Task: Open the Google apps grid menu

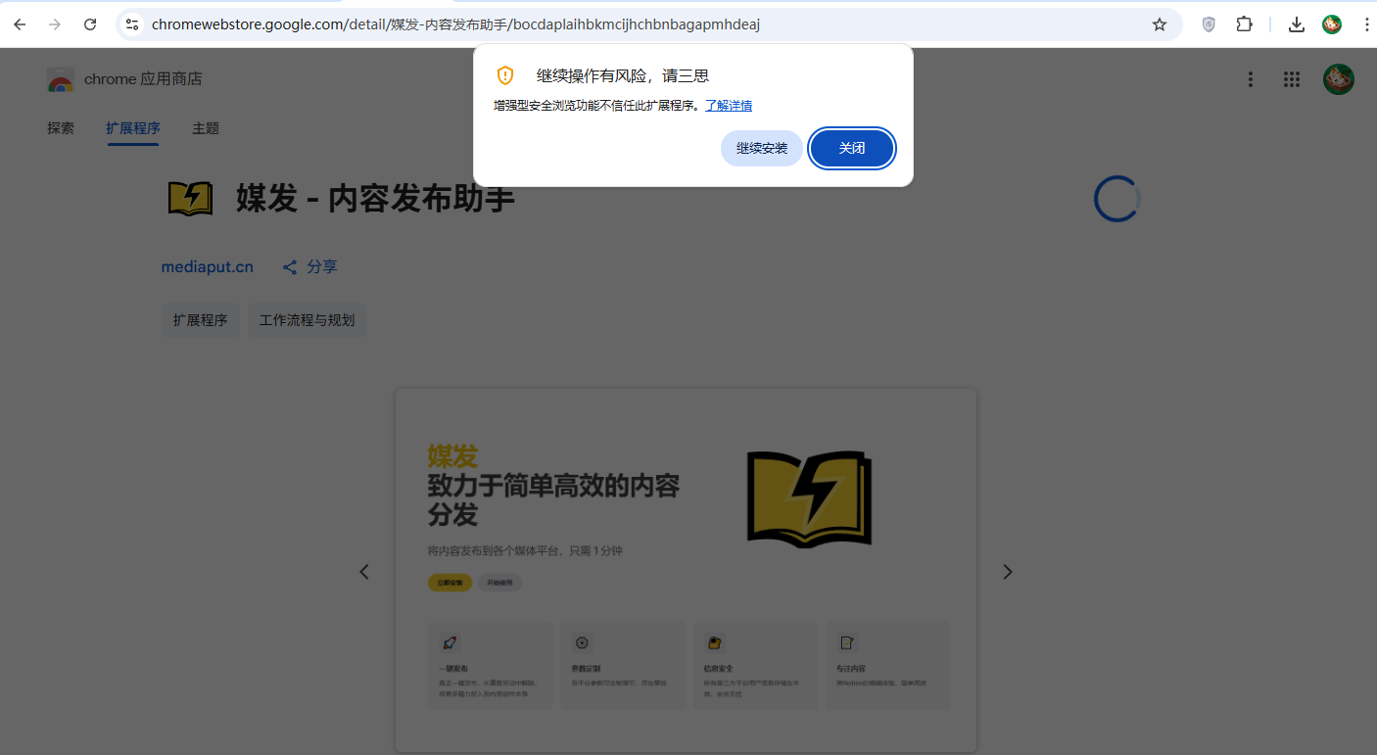Action: click(1292, 79)
